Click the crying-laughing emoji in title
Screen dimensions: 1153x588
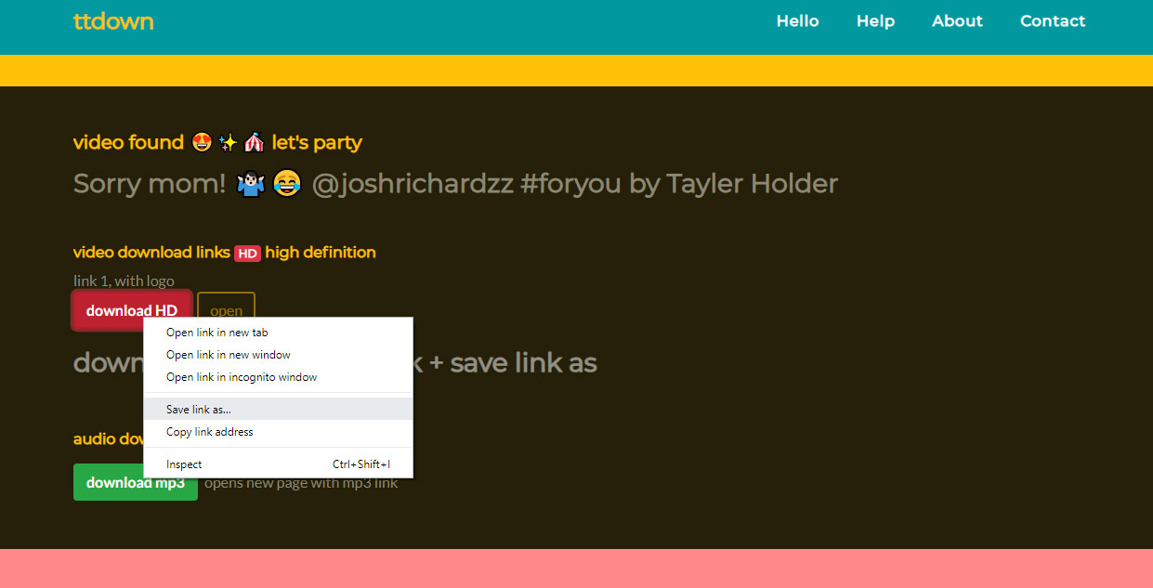tap(288, 184)
